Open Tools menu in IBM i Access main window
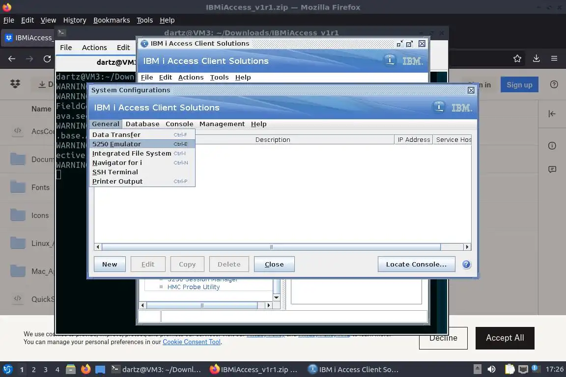The width and height of the screenshot is (566, 377). coord(219,77)
